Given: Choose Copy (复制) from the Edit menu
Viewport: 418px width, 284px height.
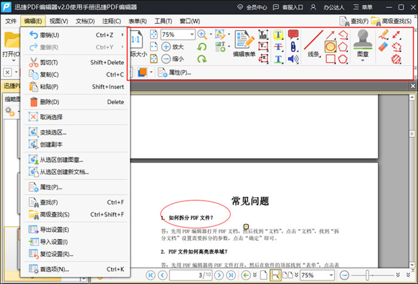Looking at the screenshot, I should tap(76, 74).
